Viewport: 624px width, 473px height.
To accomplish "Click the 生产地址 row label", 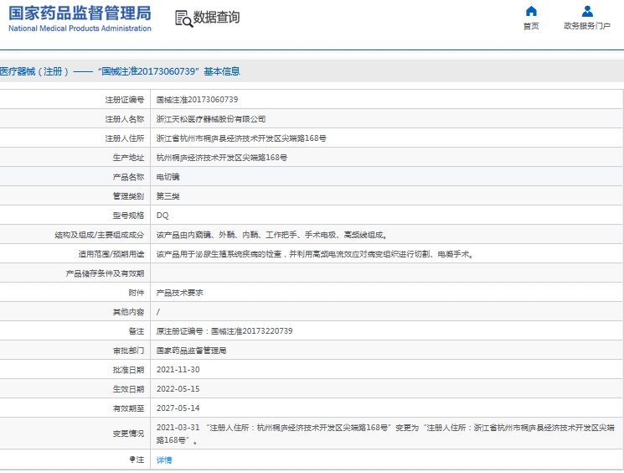I will click(128, 158).
